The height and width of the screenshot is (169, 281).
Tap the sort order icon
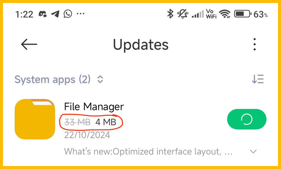[x=258, y=79]
